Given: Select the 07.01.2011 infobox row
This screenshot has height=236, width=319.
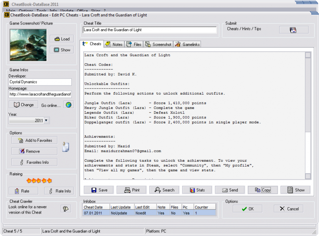Looking at the screenshot, I should pos(149,213).
